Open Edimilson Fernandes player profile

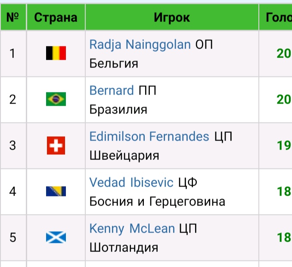(149, 136)
